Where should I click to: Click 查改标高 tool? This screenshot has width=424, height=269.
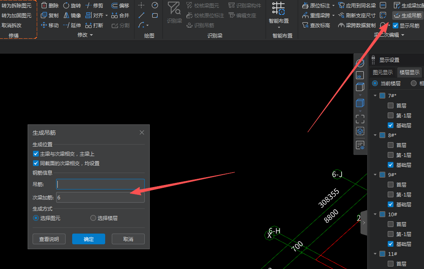point(316,25)
